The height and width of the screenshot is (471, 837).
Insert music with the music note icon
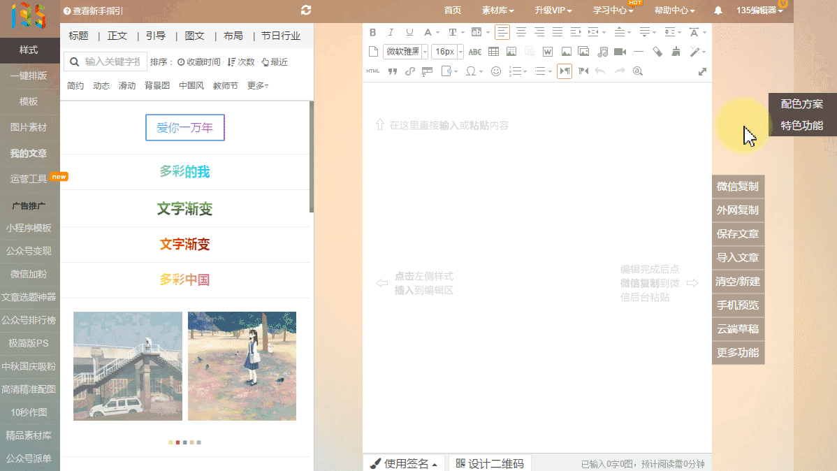pos(602,52)
